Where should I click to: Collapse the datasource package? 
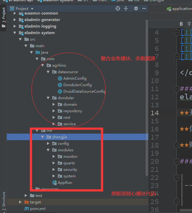click(48, 72)
